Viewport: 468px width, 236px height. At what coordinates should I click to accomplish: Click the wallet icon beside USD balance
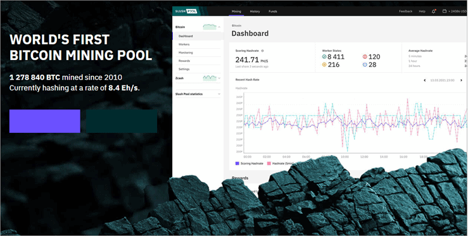[x=445, y=11]
